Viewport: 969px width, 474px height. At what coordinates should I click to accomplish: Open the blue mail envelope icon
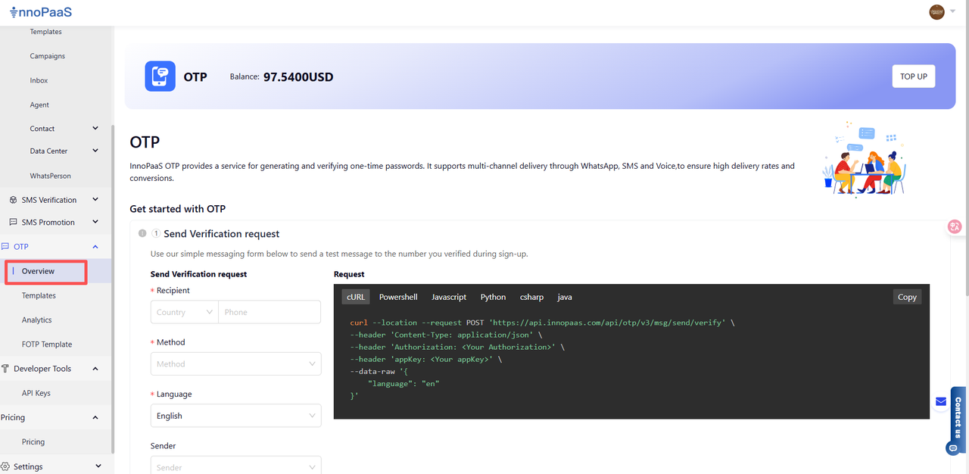(x=941, y=401)
